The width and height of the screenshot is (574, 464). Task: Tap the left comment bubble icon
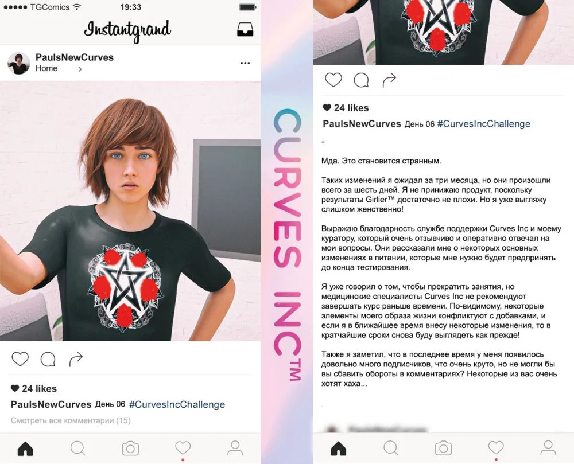[x=48, y=359]
